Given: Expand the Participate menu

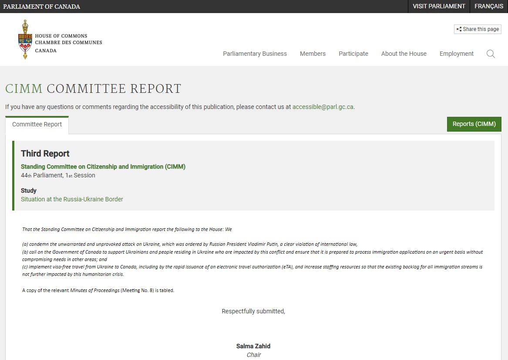Looking at the screenshot, I should click(353, 54).
